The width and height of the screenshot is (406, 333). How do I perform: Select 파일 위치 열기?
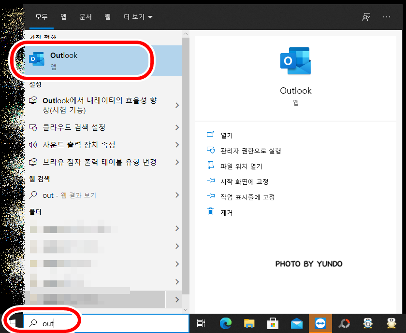tap(241, 166)
